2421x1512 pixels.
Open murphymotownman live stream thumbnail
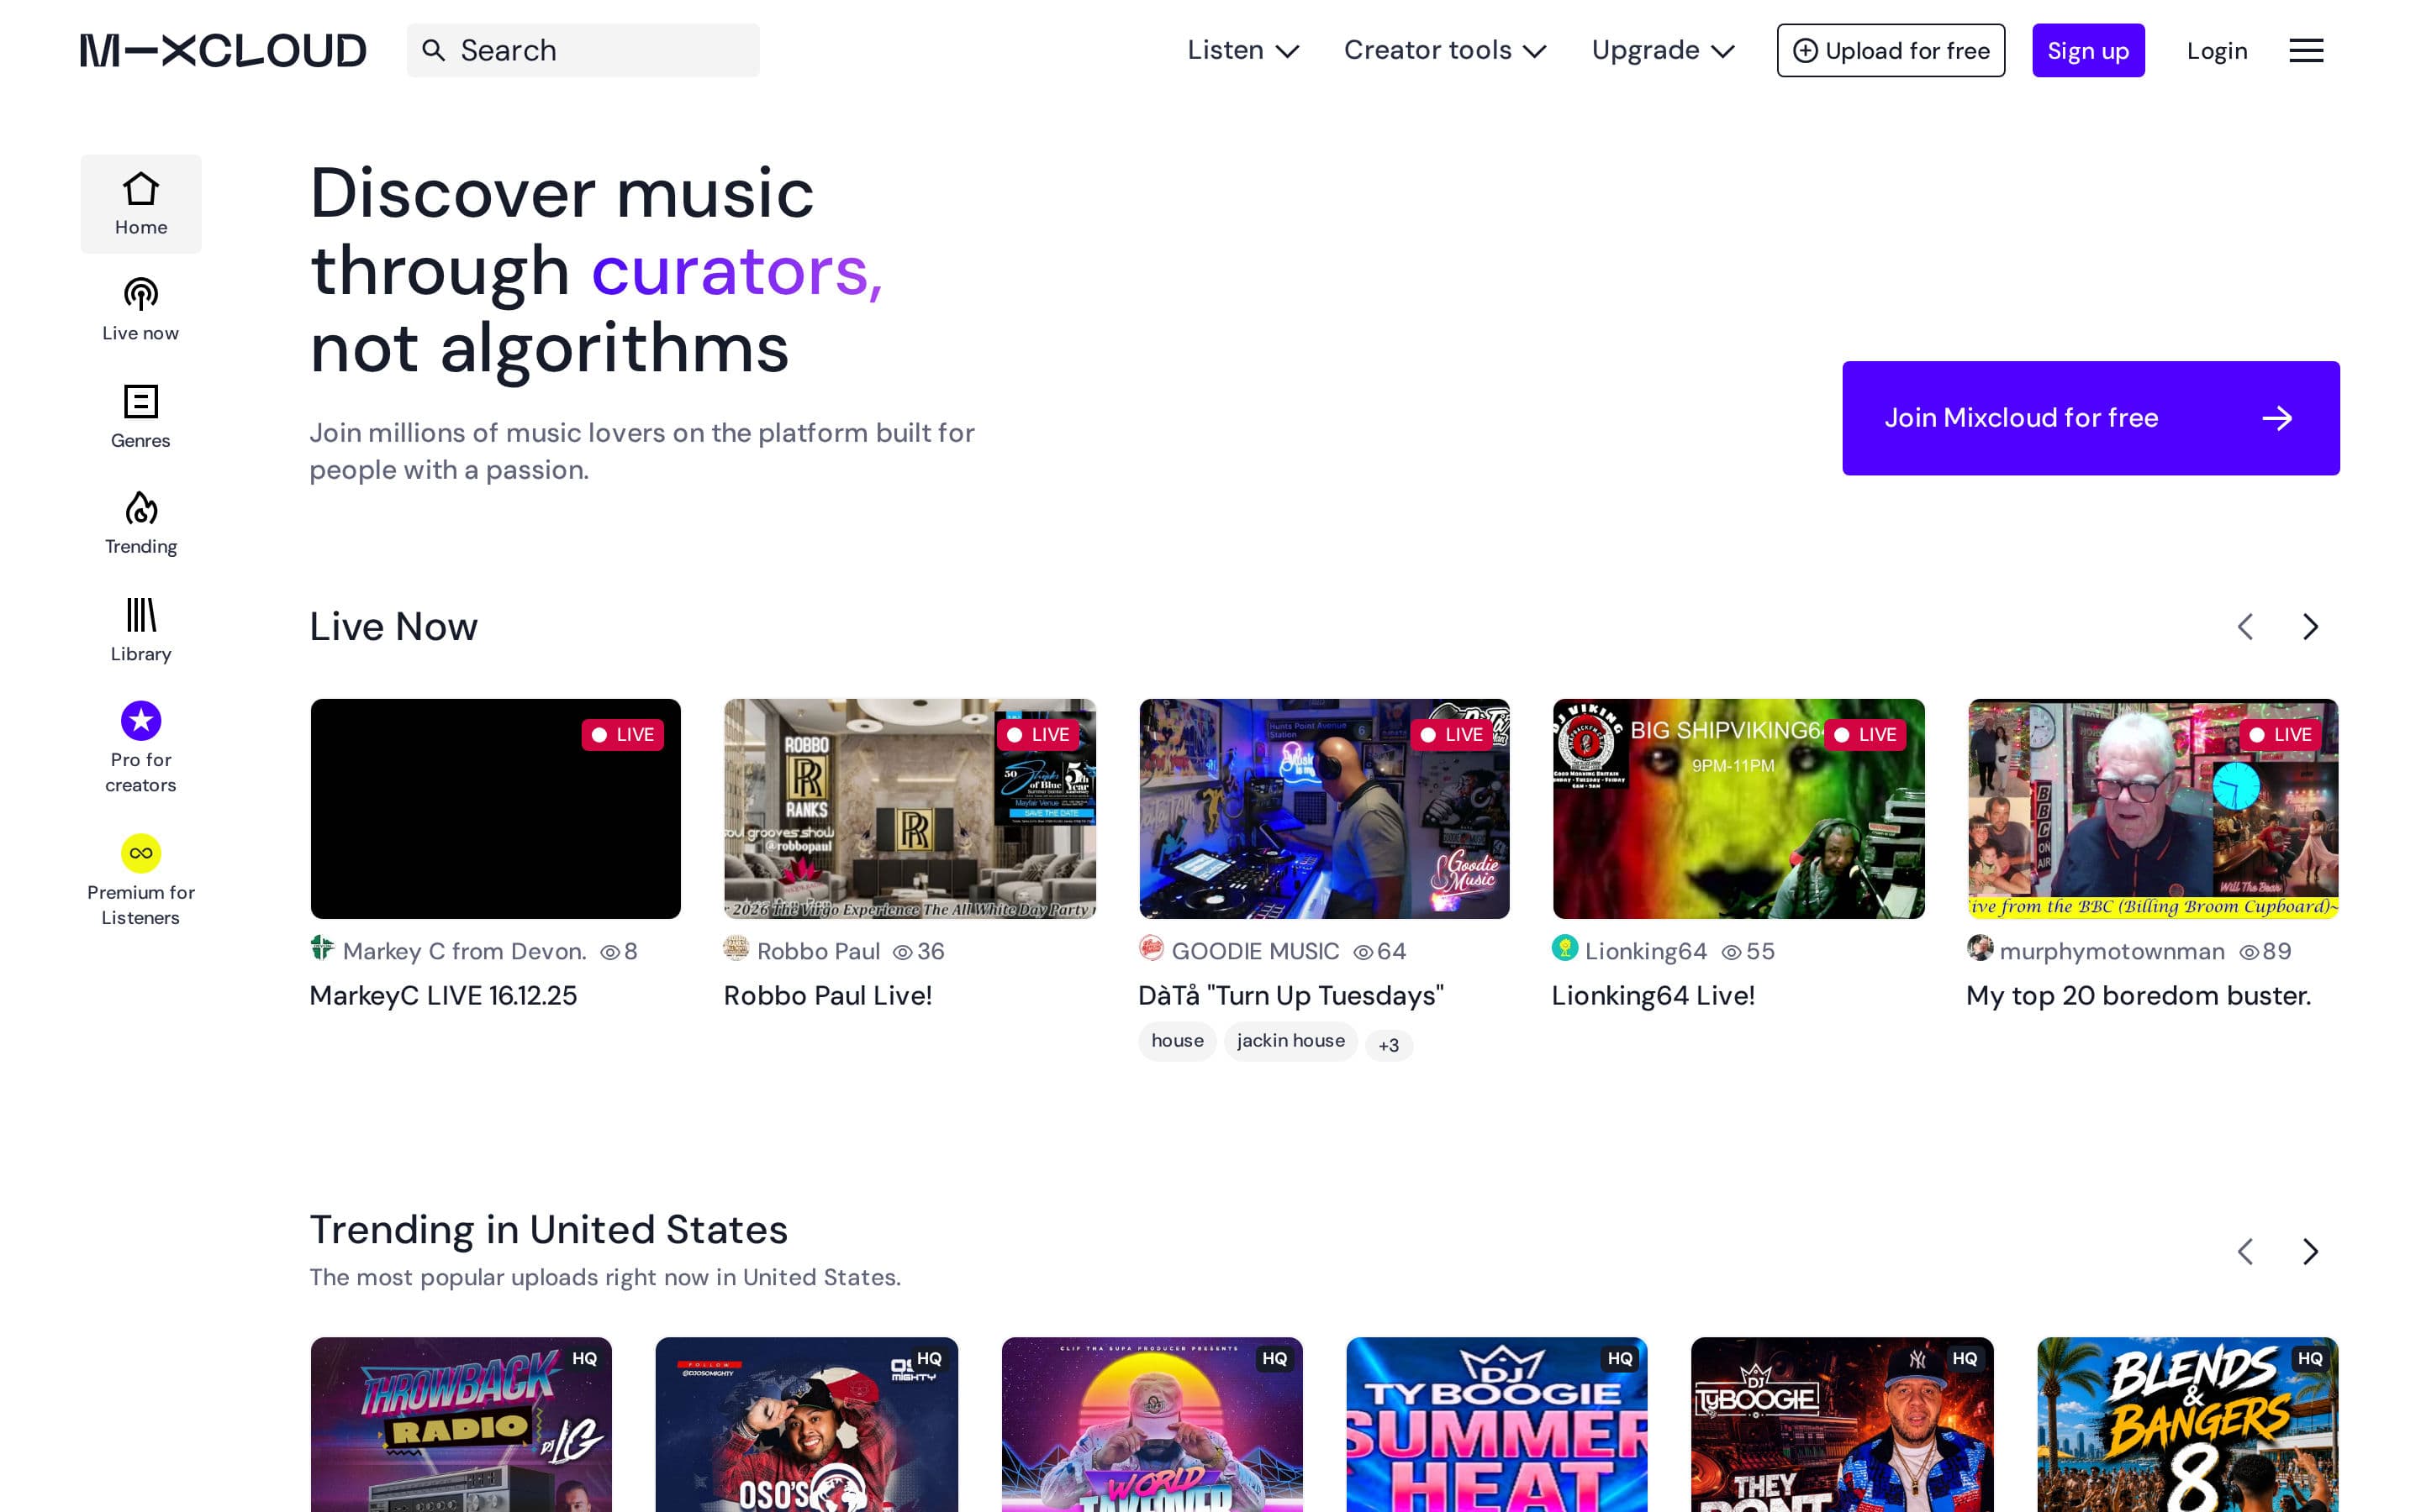click(2153, 809)
